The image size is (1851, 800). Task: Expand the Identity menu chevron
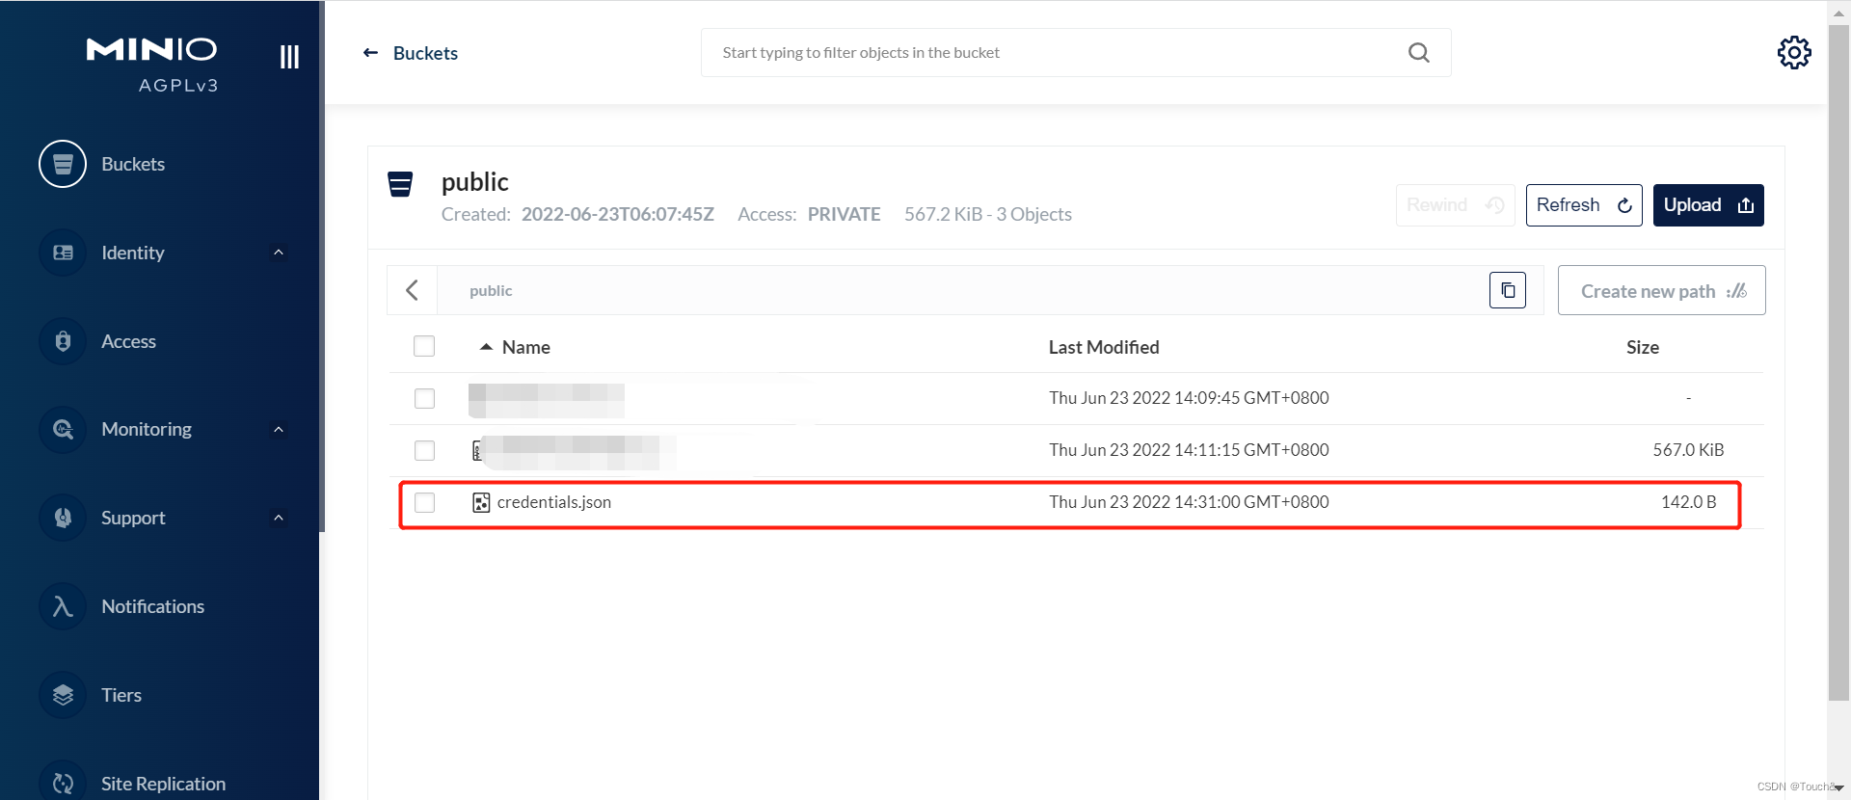279,253
